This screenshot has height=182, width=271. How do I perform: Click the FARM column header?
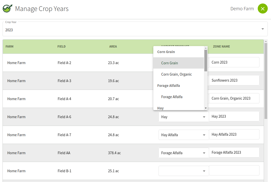point(10,47)
